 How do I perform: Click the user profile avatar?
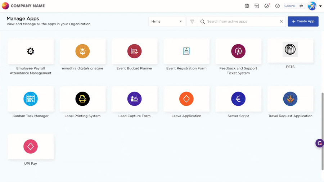point(312,6)
